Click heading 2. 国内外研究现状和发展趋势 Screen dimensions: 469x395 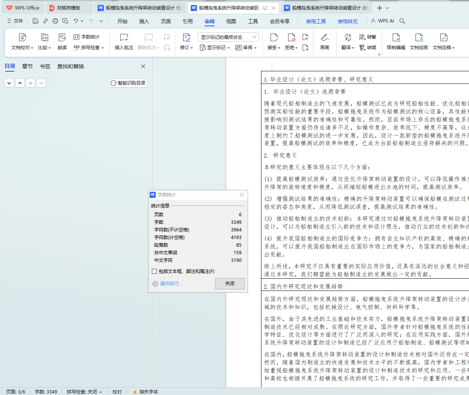coord(303,286)
